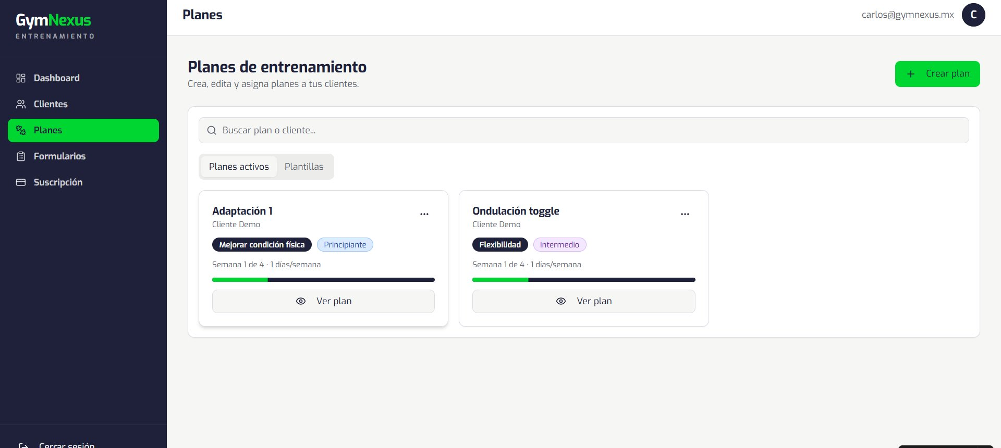1001x448 pixels.
Task: Focus the Buscar plan o cliente field
Action: (584, 130)
